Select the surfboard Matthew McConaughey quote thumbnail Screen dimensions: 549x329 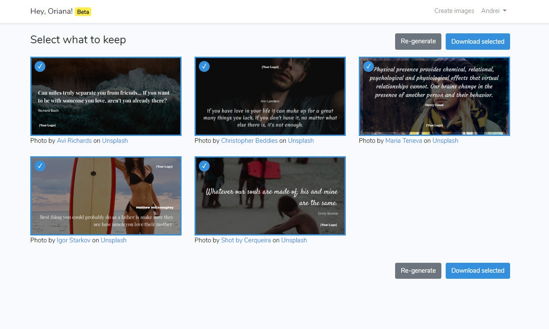[106, 196]
